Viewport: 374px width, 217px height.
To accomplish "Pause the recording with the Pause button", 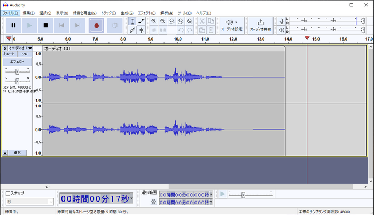I will pos(13,25).
